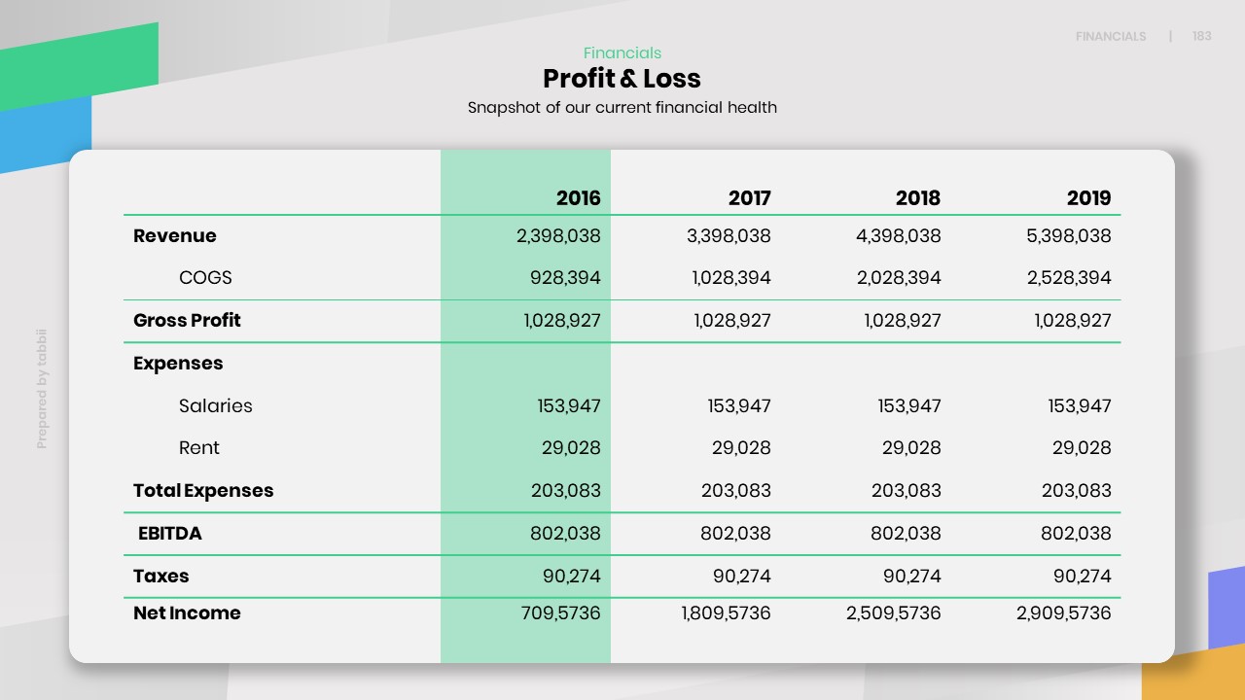Select the Salaries row label
This screenshot has width=1245, height=700.
(215, 406)
